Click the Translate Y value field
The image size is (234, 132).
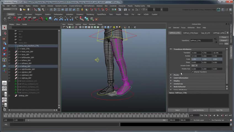click(x=206, y=53)
